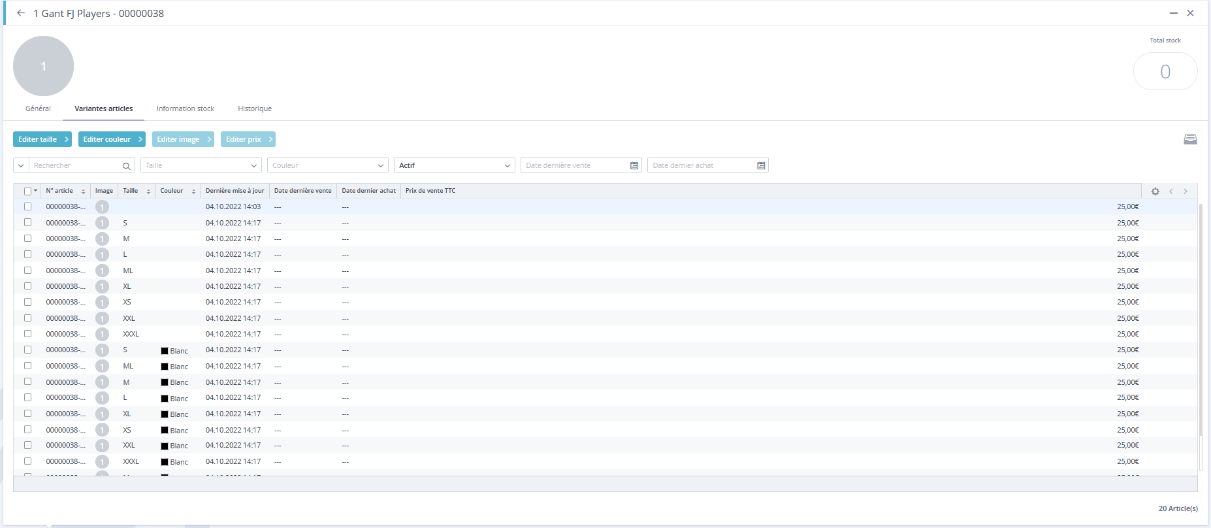Click the Editer taille button
Screen dimensions: 1211x528
[x=42, y=139]
